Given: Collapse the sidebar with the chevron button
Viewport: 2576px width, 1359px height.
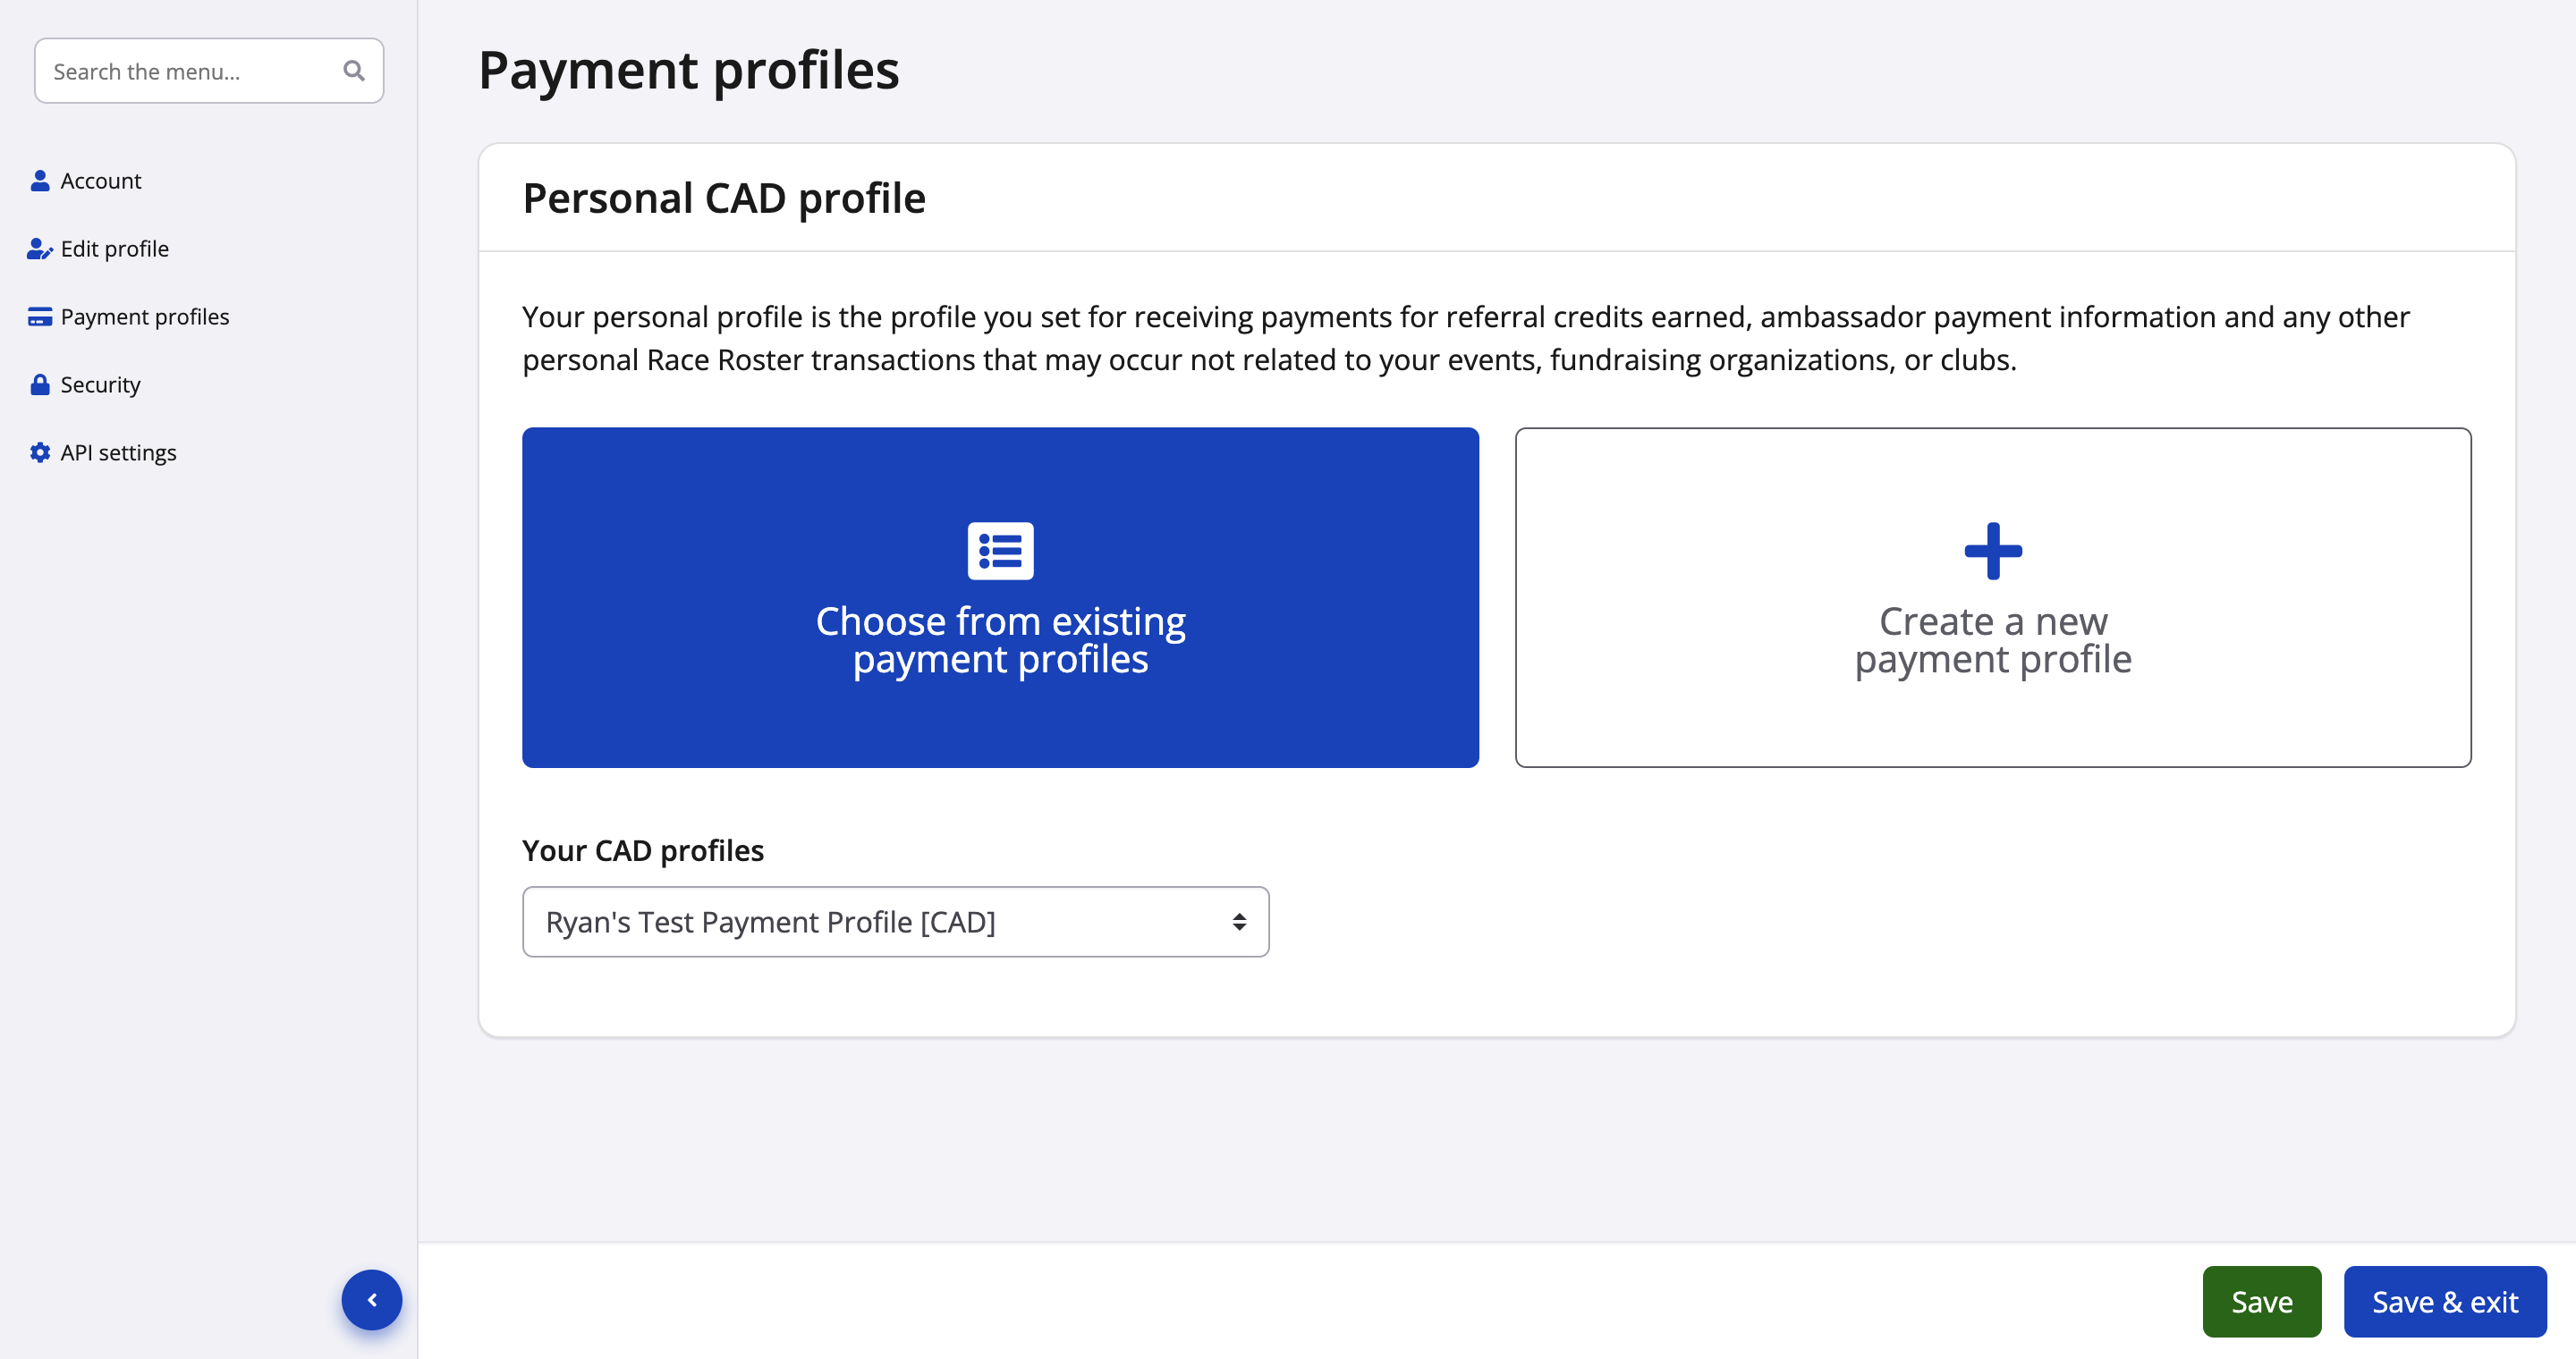Looking at the screenshot, I should point(372,1299).
